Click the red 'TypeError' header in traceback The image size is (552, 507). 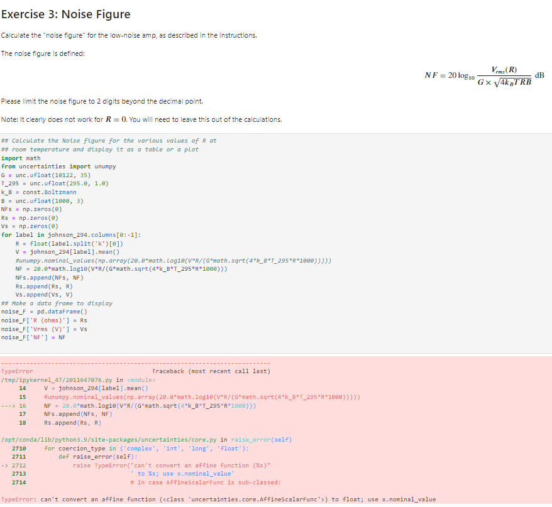(x=17, y=371)
